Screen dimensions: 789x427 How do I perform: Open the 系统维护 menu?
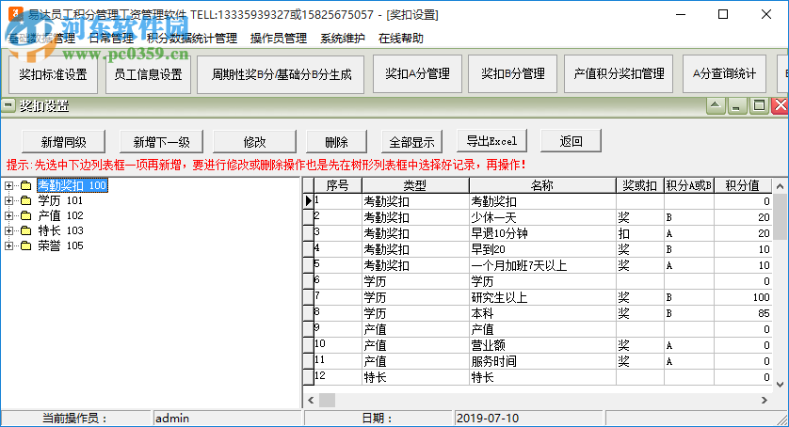(342, 39)
